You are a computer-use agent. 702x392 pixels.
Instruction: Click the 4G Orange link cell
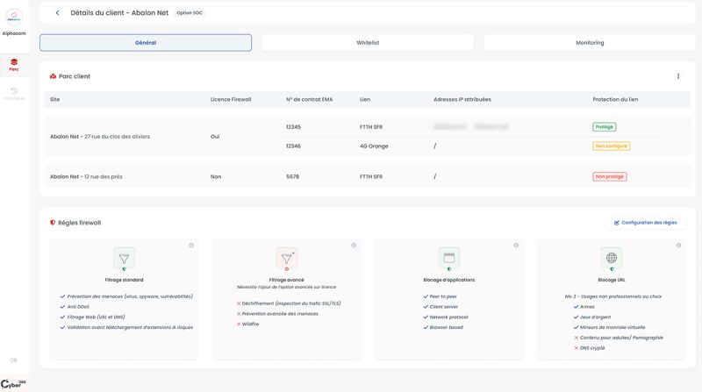374,146
